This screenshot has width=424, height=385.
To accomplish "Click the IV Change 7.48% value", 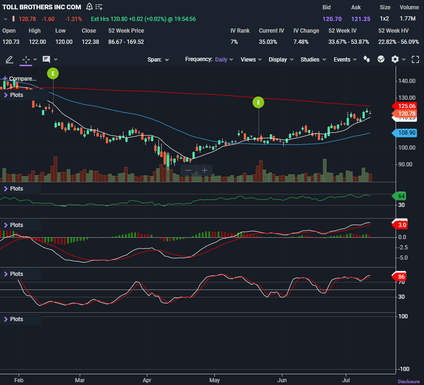I will point(301,42).
